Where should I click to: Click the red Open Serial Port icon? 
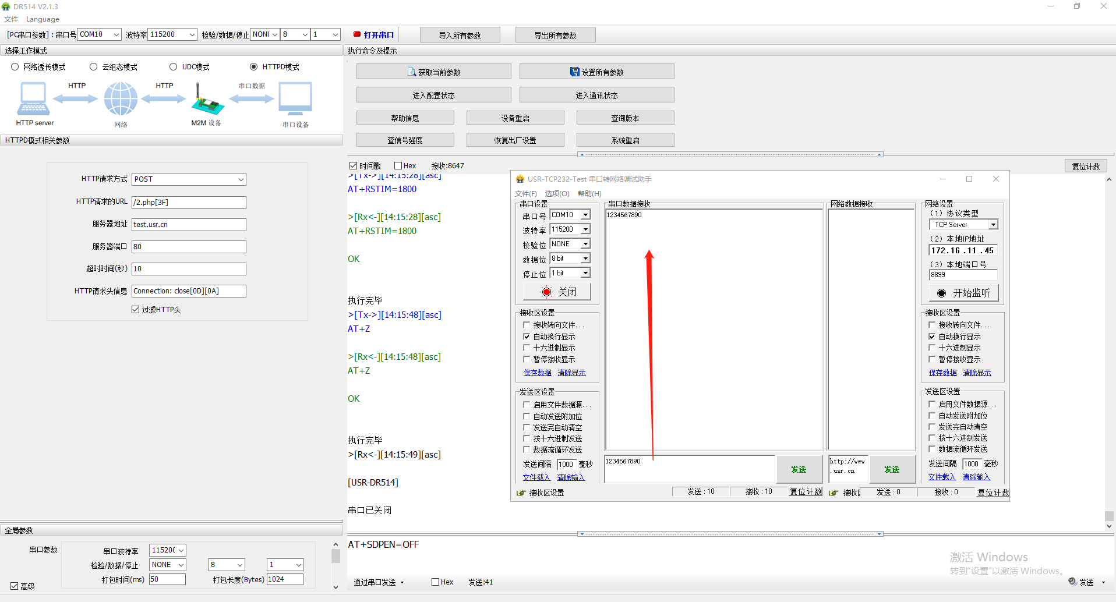click(357, 35)
